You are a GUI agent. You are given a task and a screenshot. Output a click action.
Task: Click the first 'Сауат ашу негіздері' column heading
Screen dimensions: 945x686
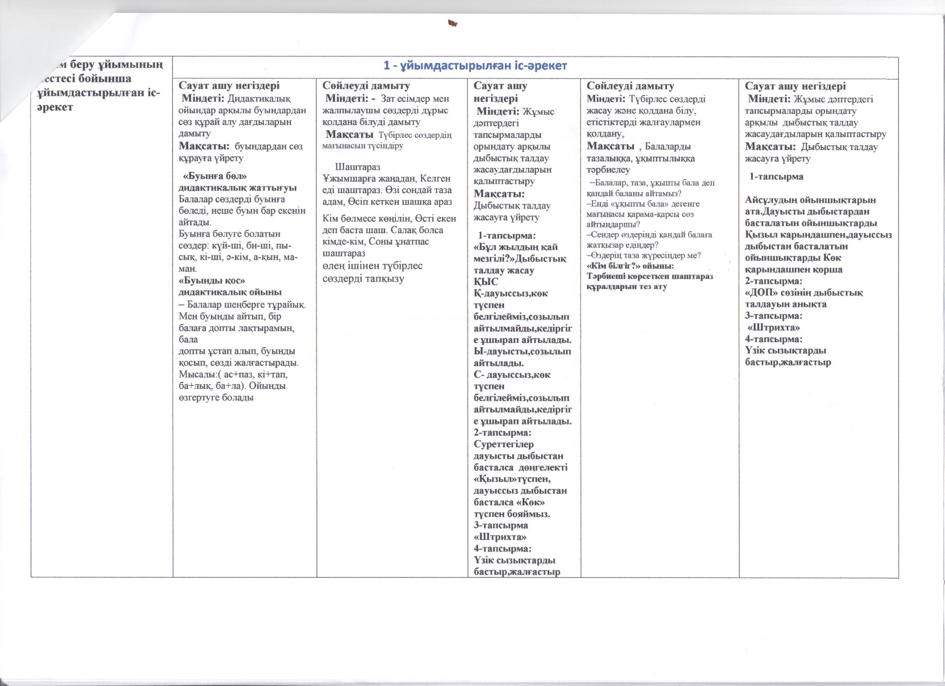point(229,86)
